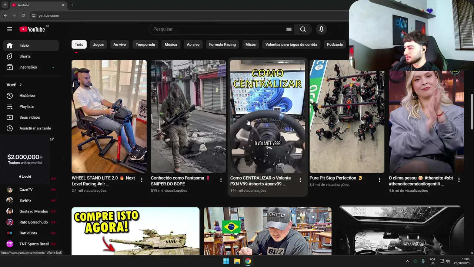Select the Temporada filter chip
The image size is (474, 267).
[145, 44]
